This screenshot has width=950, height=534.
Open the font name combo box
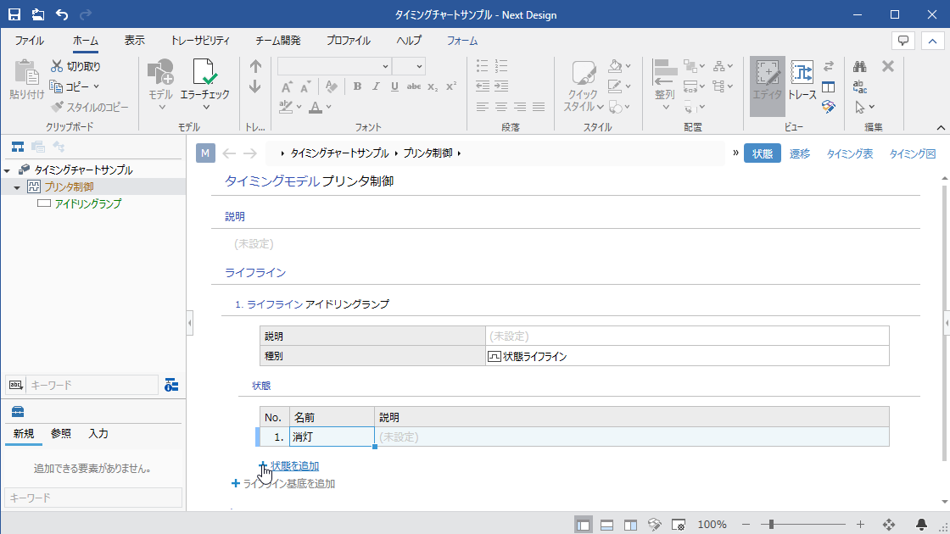coord(334,66)
